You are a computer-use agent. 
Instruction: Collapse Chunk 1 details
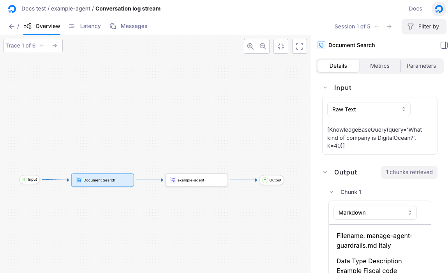click(331, 192)
